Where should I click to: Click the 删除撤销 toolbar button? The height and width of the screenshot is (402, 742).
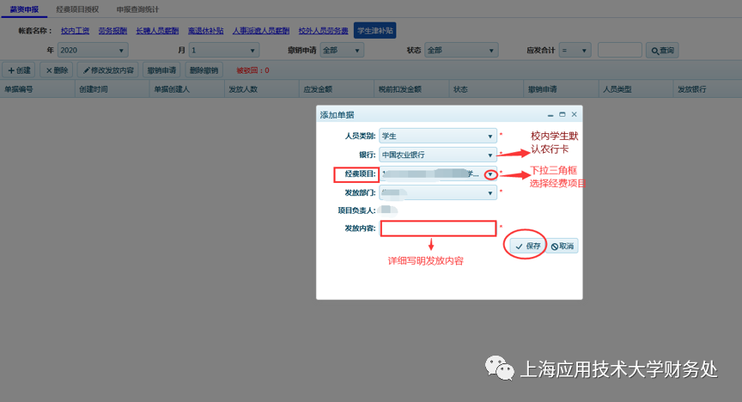[204, 70]
